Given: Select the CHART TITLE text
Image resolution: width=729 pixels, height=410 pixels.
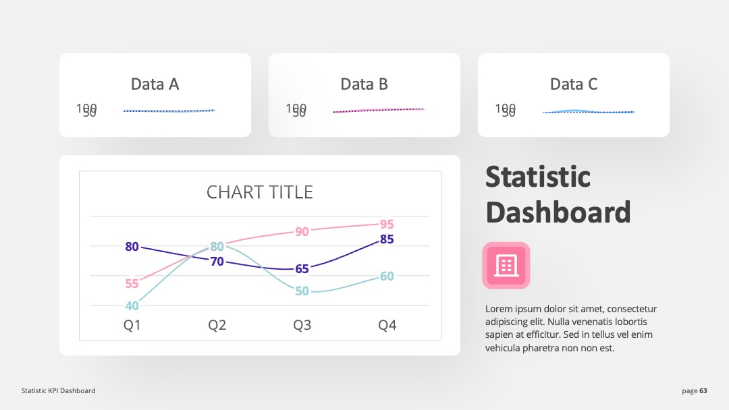Looking at the screenshot, I should pos(259,192).
